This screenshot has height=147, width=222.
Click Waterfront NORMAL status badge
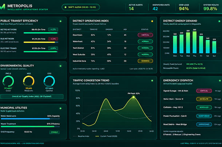[x=145, y=41]
